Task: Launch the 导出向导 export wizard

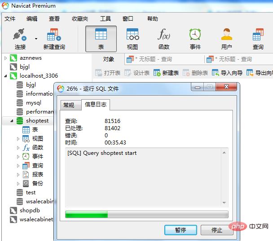Action: (260, 73)
